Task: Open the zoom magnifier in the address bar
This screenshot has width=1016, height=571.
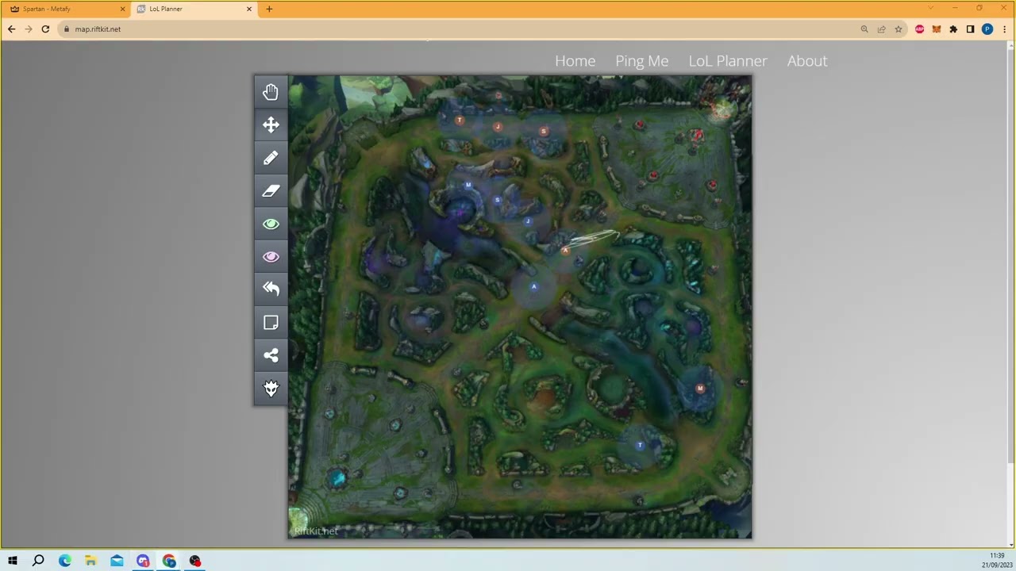Action: click(864, 29)
